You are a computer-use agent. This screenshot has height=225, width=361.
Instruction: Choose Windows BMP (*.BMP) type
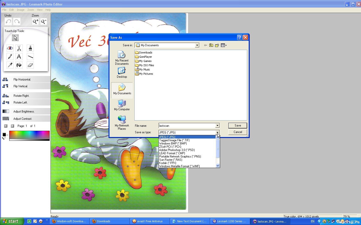pos(187,143)
